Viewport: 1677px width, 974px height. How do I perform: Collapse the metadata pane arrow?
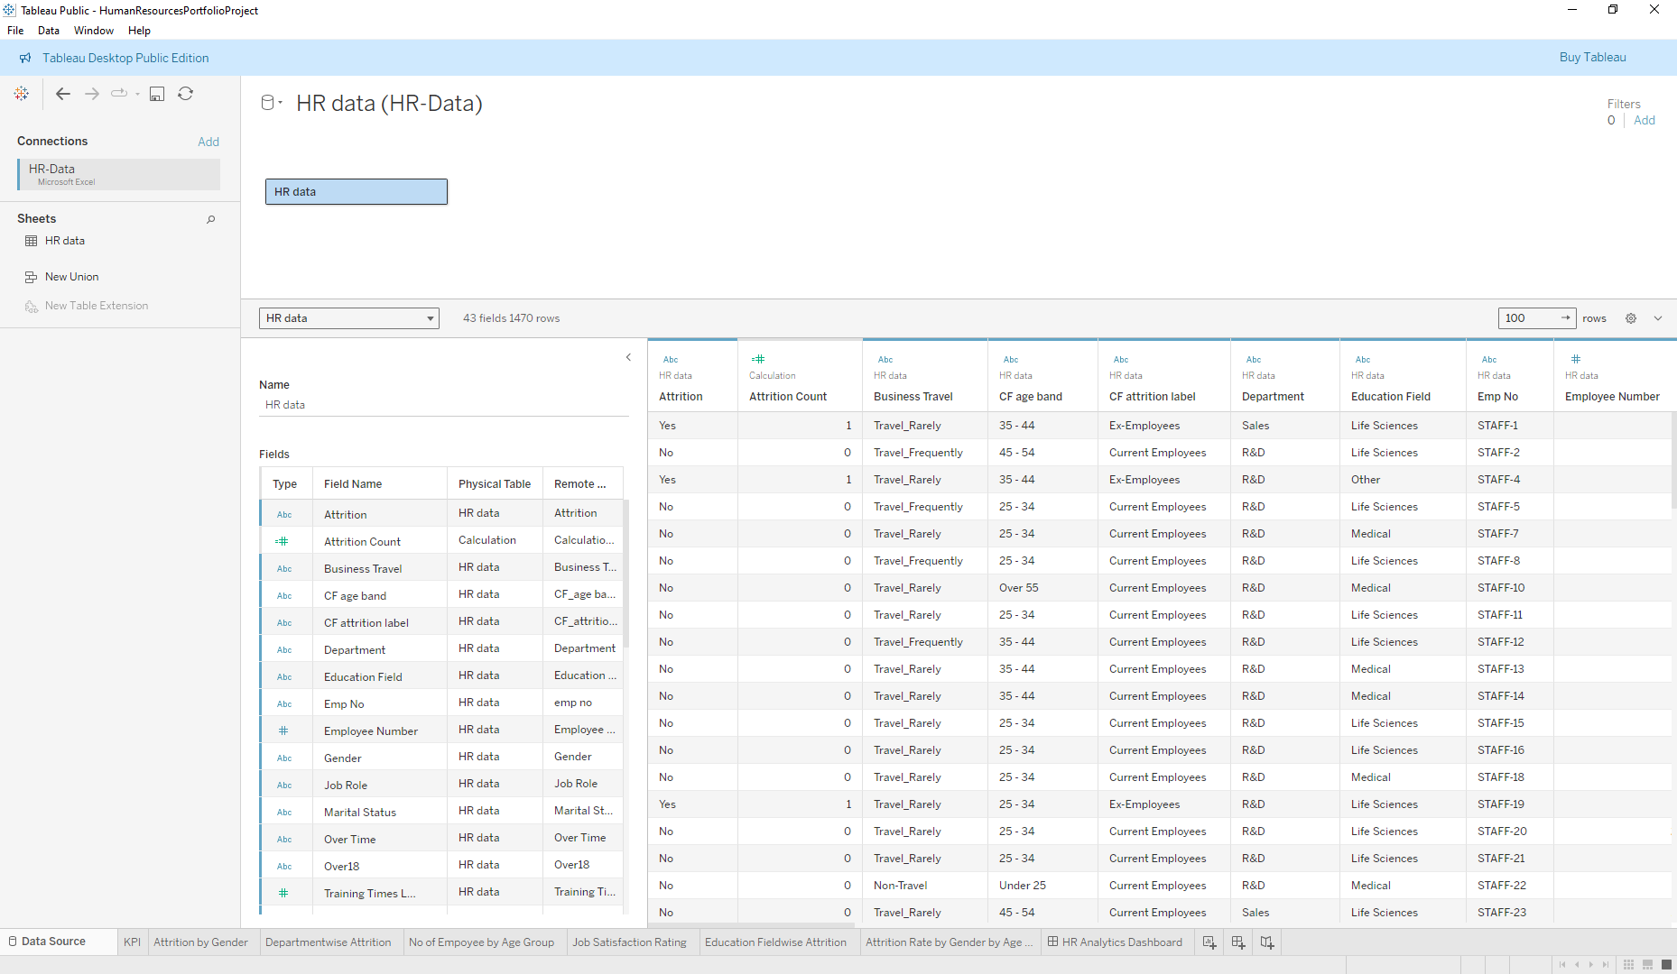pos(629,358)
